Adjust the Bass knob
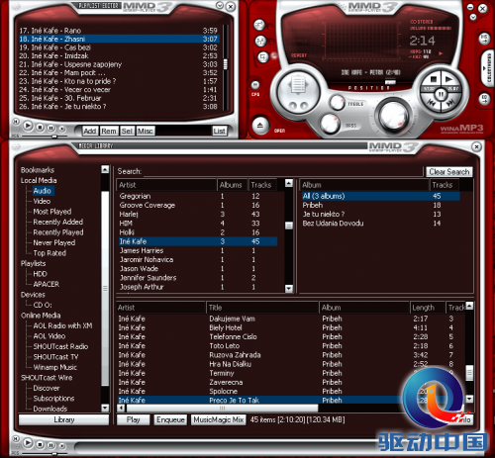 click(330, 123)
